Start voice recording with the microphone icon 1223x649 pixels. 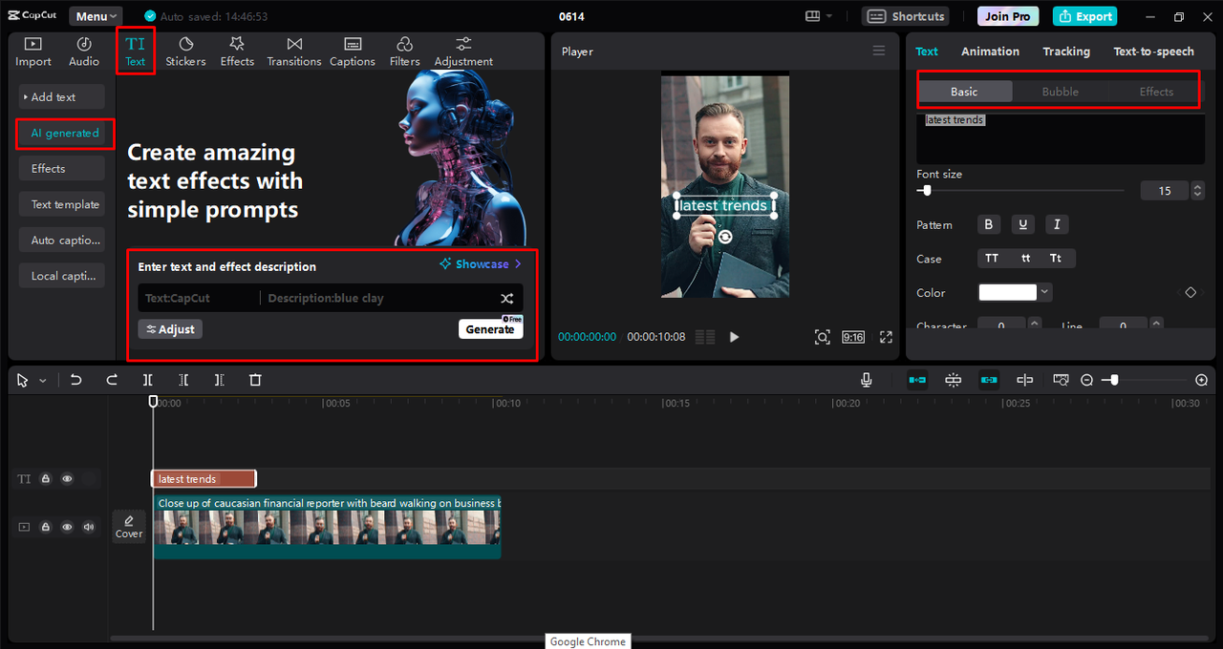pos(866,380)
